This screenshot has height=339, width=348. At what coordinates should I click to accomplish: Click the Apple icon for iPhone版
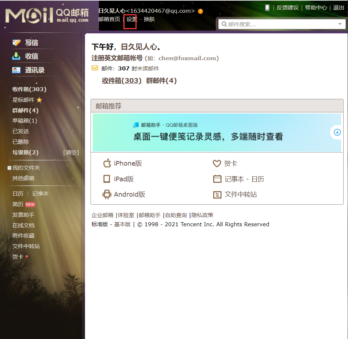(x=107, y=163)
